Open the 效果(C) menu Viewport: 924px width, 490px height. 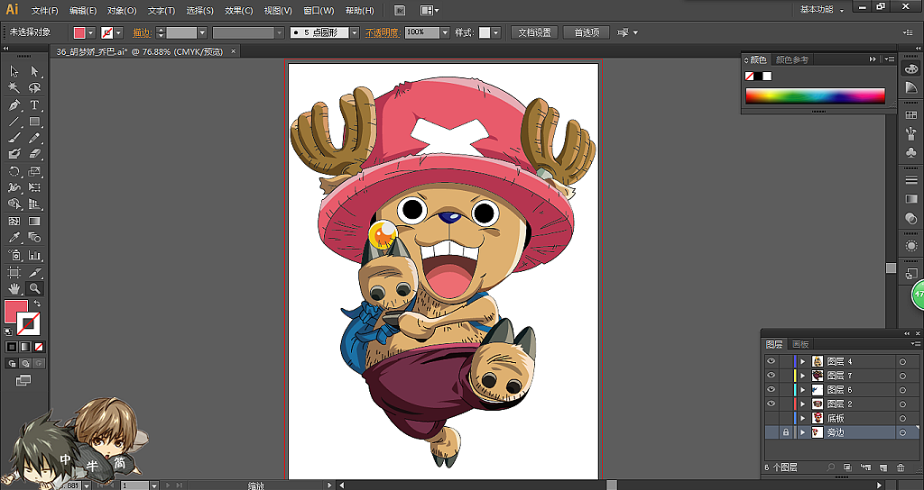pos(238,11)
